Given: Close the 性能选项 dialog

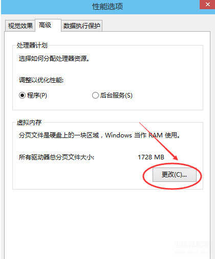Looking at the screenshot, I should [x=207, y=5].
